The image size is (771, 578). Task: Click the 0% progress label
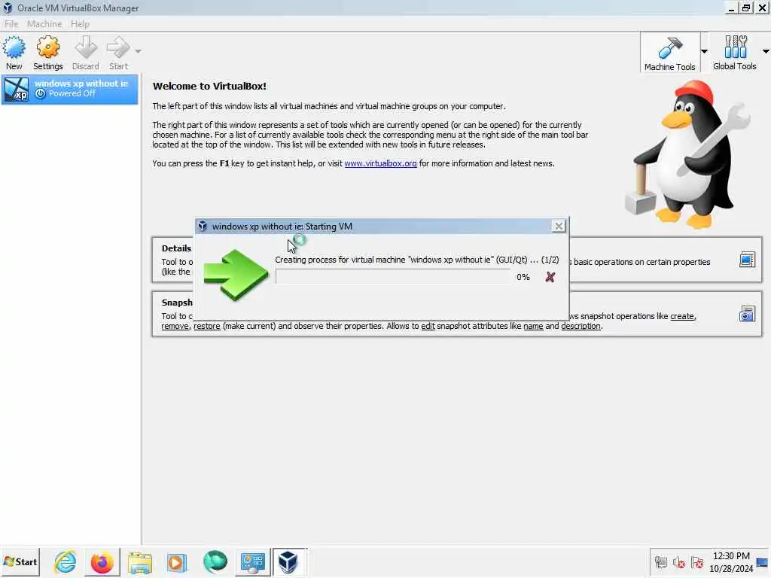(523, 277)
